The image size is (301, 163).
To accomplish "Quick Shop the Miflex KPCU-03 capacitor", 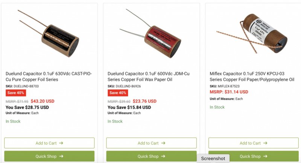I will [x=253, y=156].
